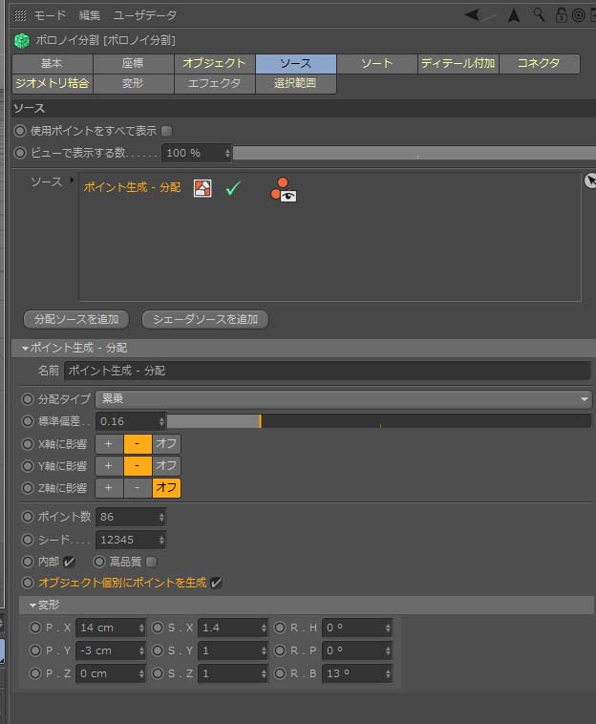Click the object picker arrow beside source list
This screenshot has height=724, width=596.
[x=590, y=181]
